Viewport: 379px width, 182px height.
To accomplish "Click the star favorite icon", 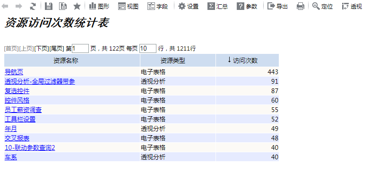I will point(77,6).
